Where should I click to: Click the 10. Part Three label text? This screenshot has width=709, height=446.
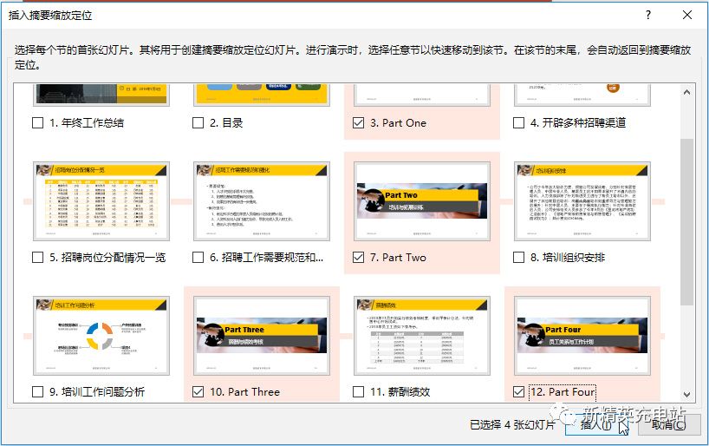click(x=244, y=391)
